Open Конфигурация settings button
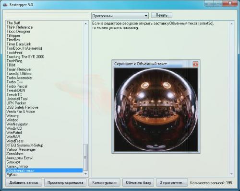Viewport: 240px width, 191px height. (104, 182)
